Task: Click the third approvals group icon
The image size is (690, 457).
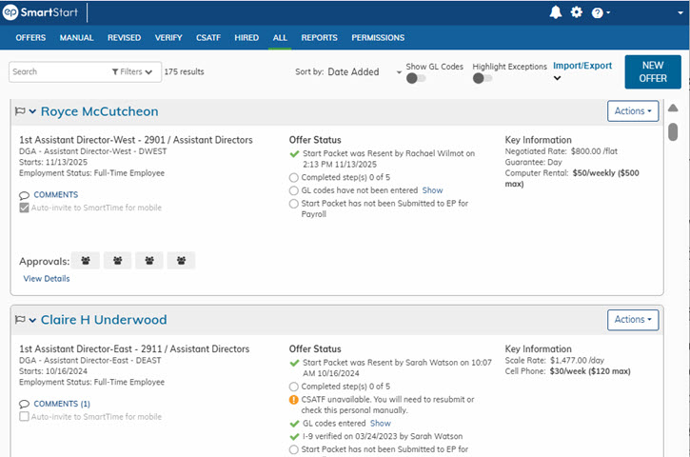Action: pos(149,261)
